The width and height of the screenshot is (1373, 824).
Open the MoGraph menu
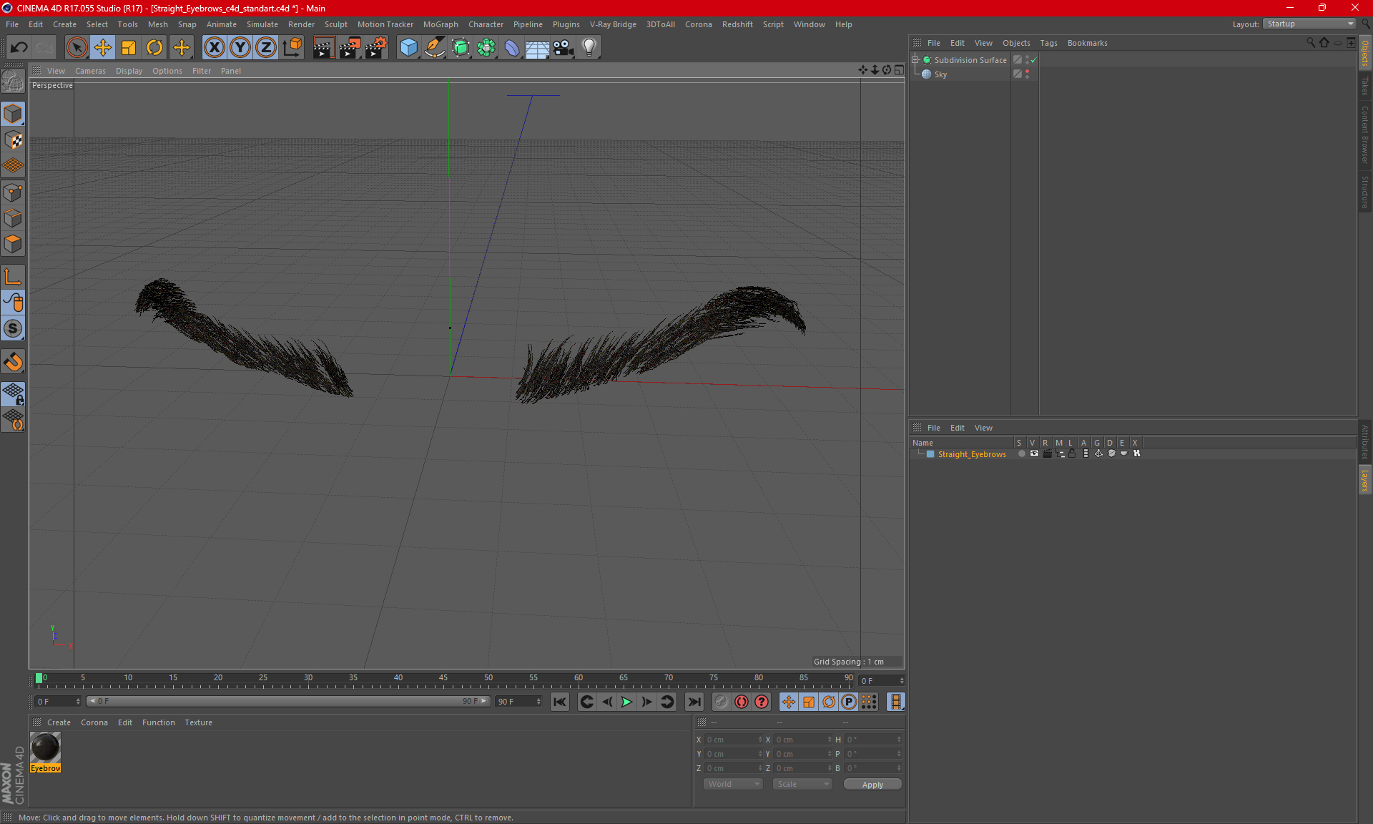pos(441,24)
